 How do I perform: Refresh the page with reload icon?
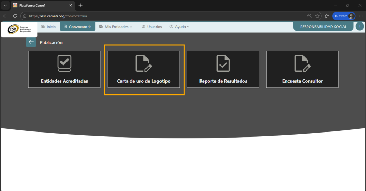(x=15, y=16)
